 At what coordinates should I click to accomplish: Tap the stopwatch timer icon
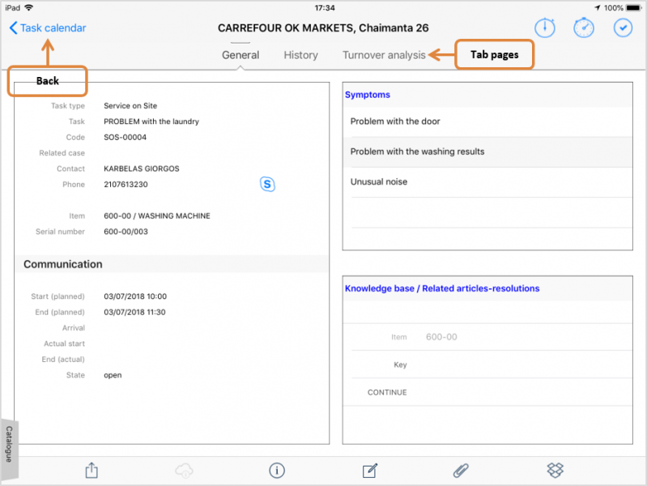[x=584, y=28]
